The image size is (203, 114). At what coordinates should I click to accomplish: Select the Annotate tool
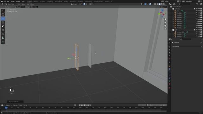coord(3,34)
